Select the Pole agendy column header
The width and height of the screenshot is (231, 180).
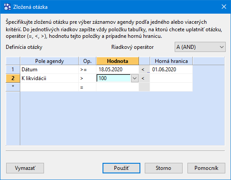pos(49,61)
